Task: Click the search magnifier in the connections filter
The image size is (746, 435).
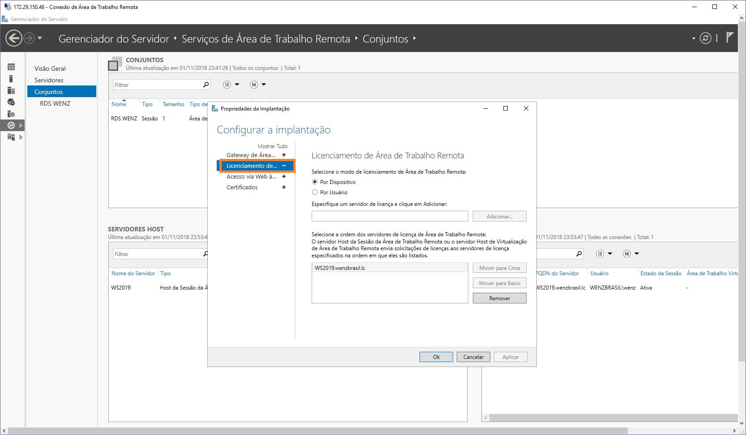Action: tap(579, 254)
